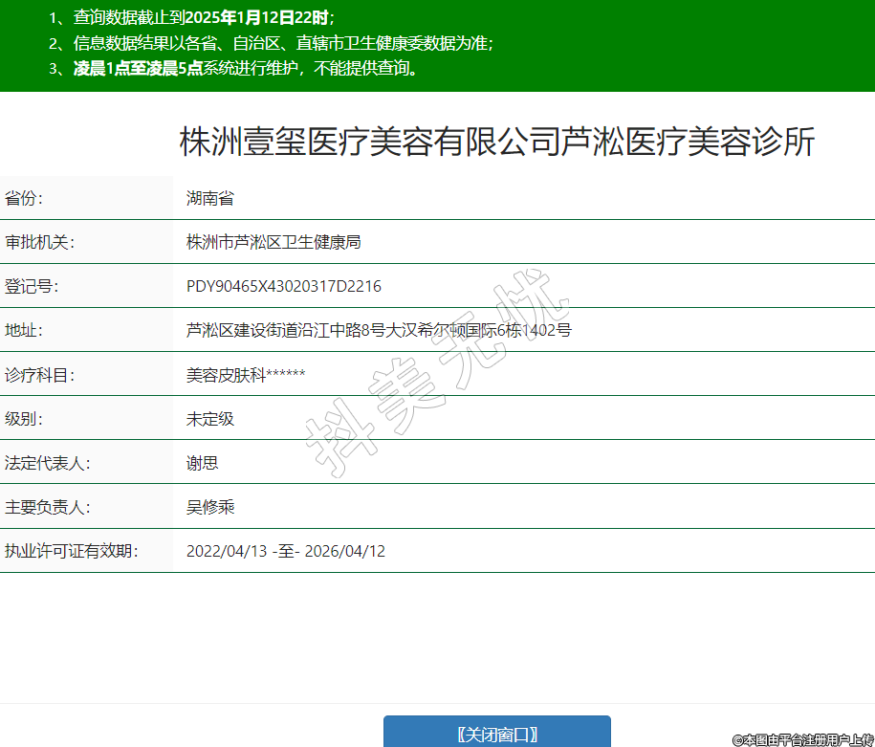The image size is (875, 747).
Task: Click the 湖南省 province value
Action: 210,199
